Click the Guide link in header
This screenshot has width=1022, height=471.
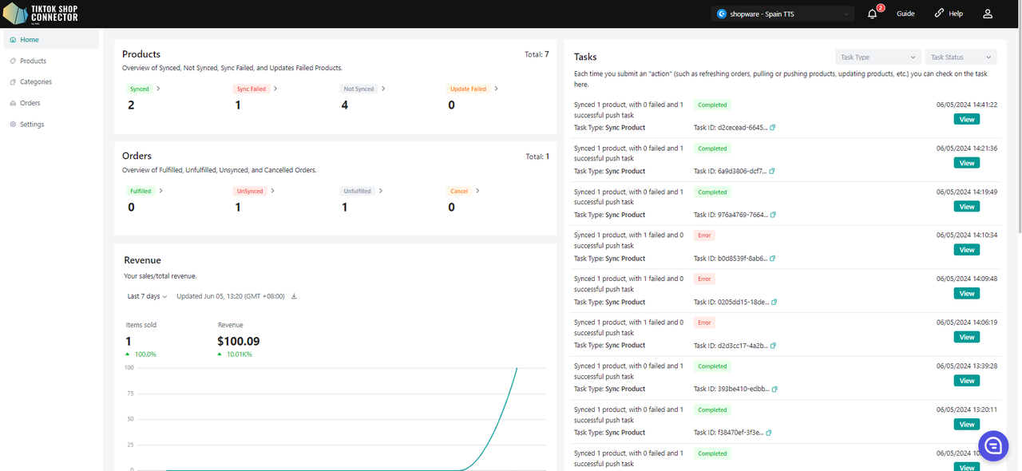pos(905,14)
